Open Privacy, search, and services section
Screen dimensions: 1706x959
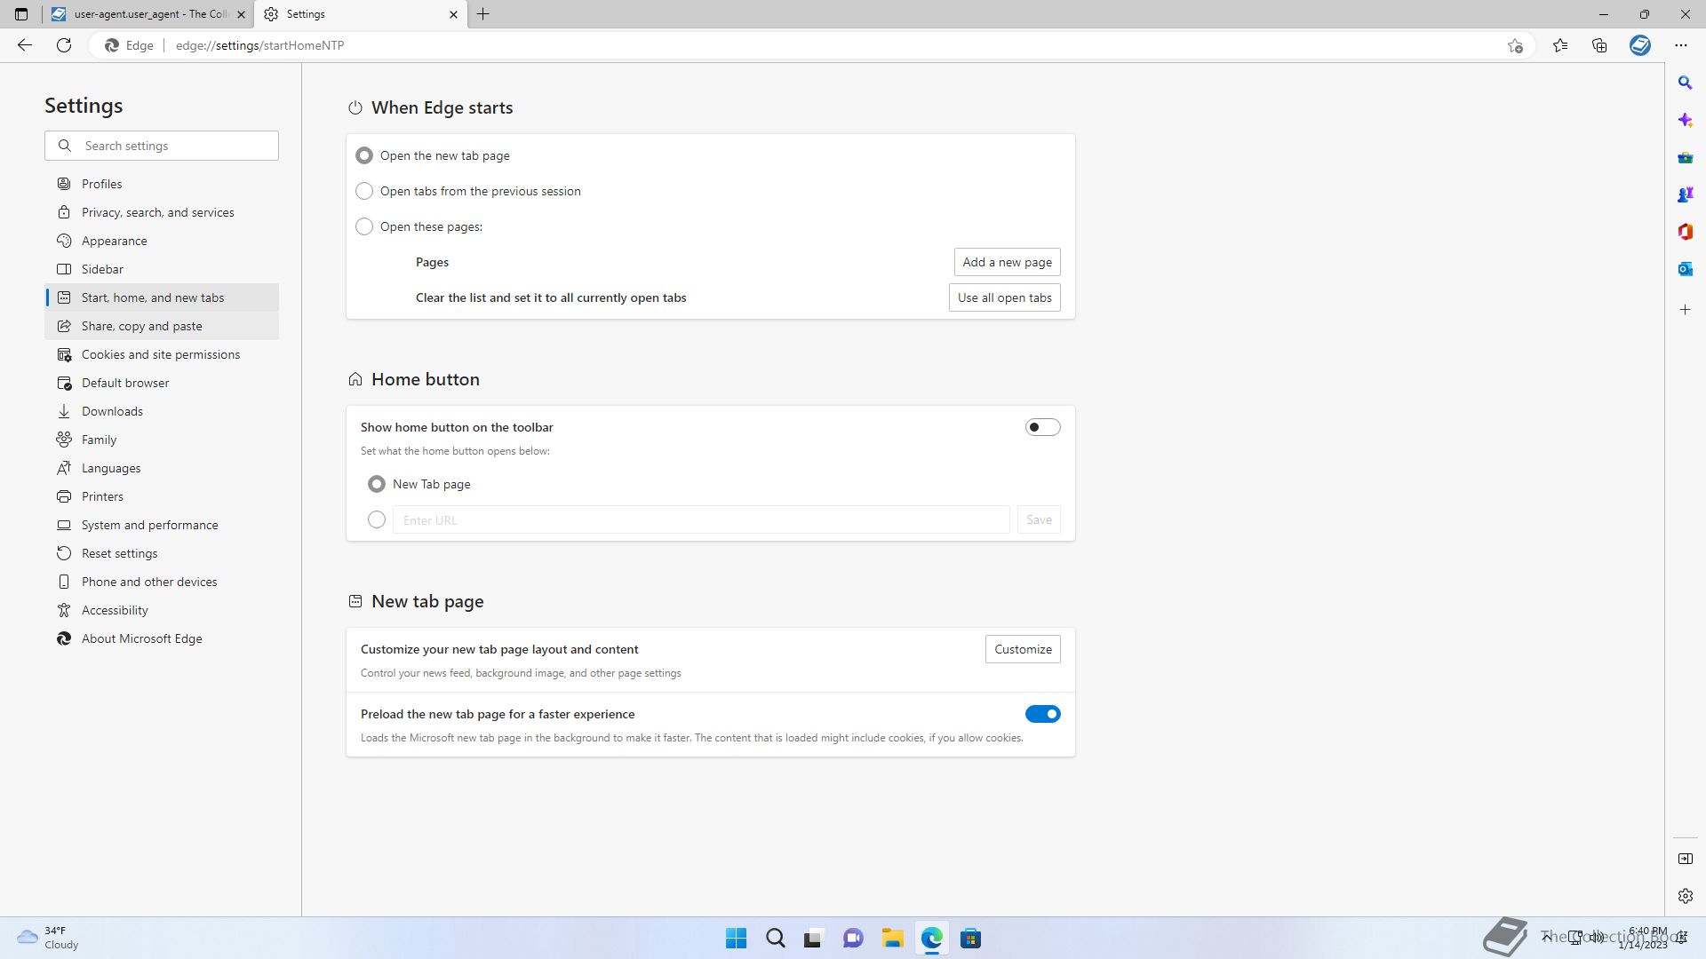(162, 212)
